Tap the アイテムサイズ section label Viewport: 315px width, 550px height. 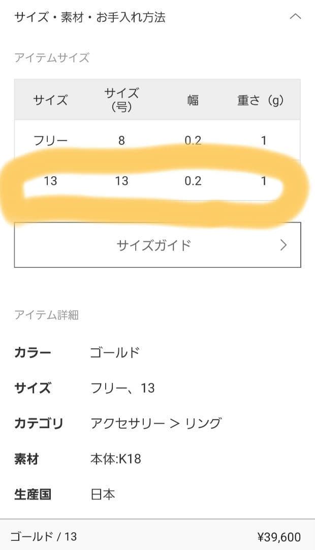[x=52, y=58]
